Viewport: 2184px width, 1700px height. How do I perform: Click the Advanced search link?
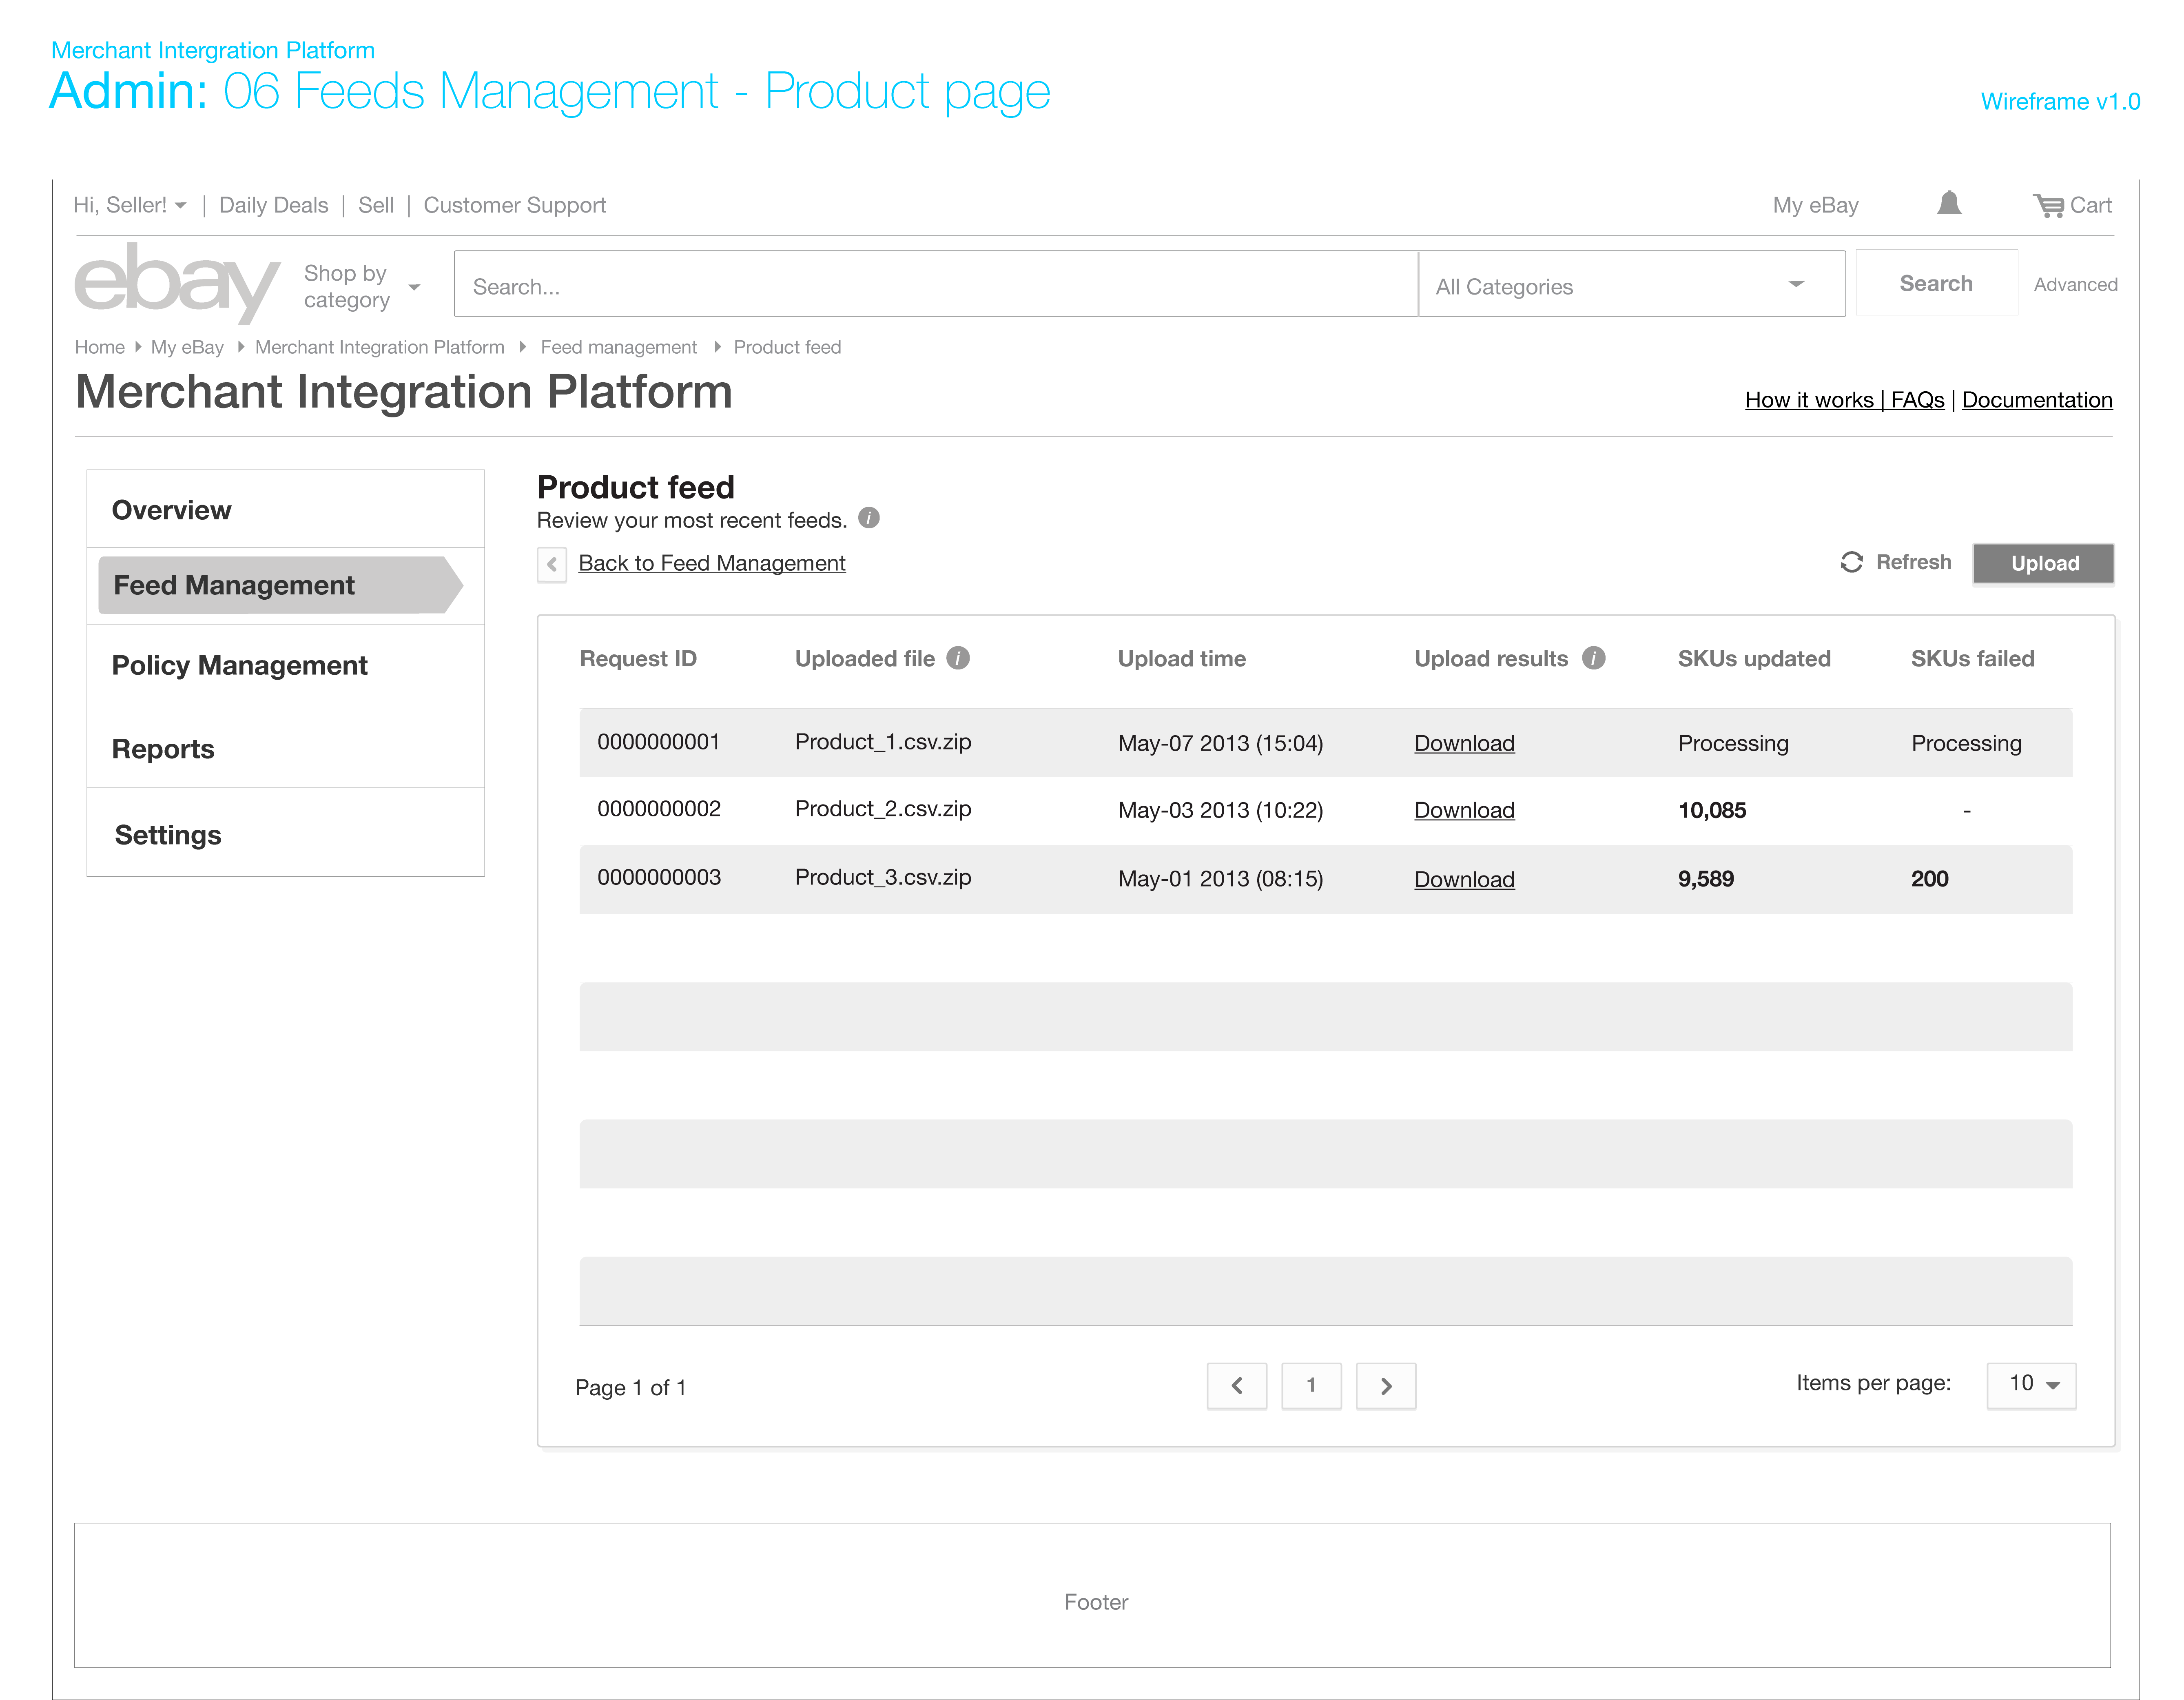pyautogui.click(x=2075, y=285)
